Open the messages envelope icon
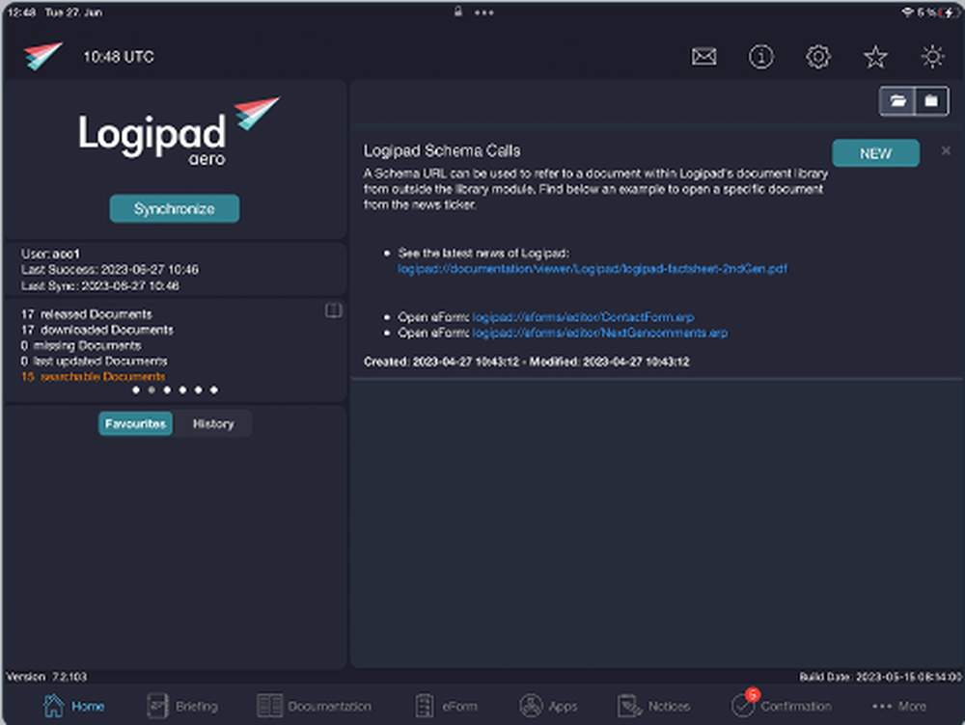965x725 pixels. coord(703,57)
